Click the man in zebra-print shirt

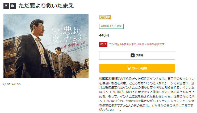pos(65,63)
